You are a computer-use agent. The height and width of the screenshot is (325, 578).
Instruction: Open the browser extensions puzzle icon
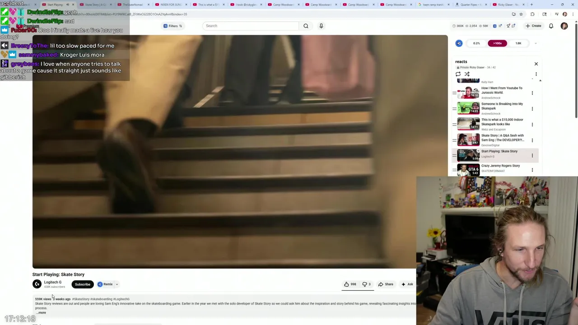coord(532,14)
